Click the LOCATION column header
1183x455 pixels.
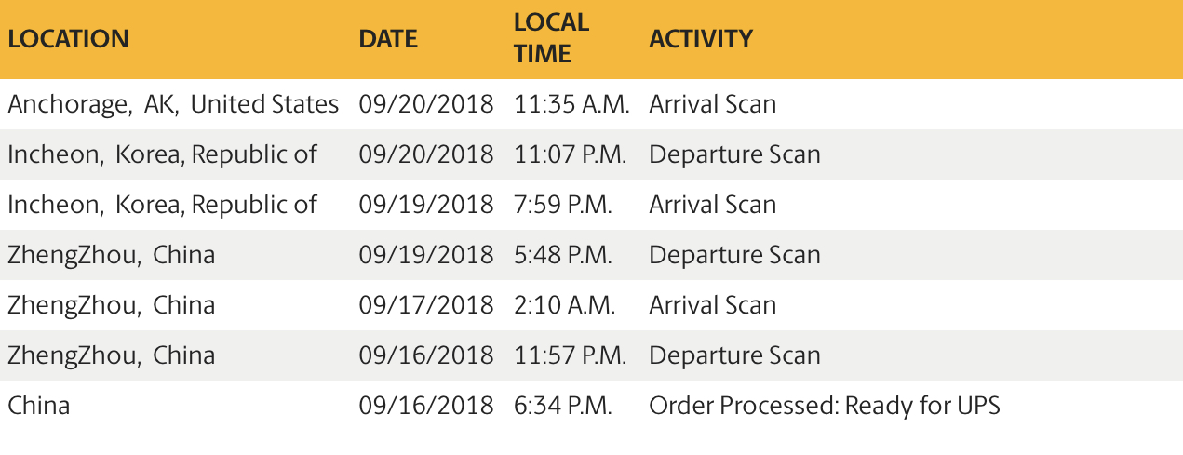pyautogui.click(x=68, y=39)
